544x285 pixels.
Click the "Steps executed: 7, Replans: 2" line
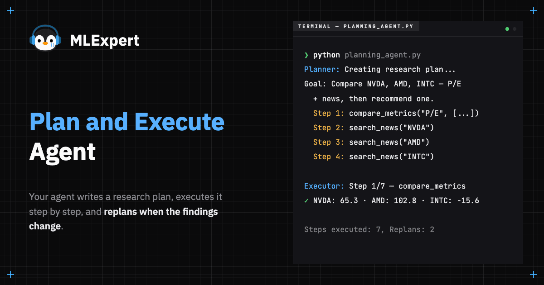point(369,229)
